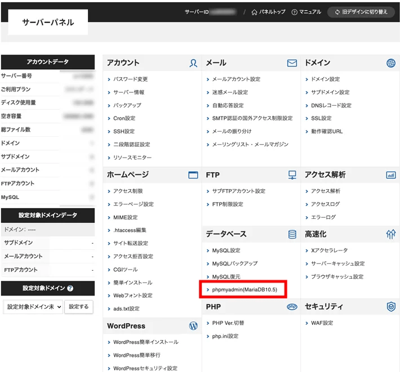Open CGIツール link
This screenshot has height=372, width=400.
tap(125, 270)
